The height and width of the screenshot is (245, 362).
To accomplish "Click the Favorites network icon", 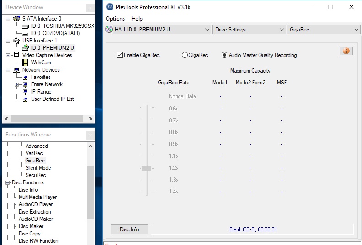I will click(x=25, y=77).
